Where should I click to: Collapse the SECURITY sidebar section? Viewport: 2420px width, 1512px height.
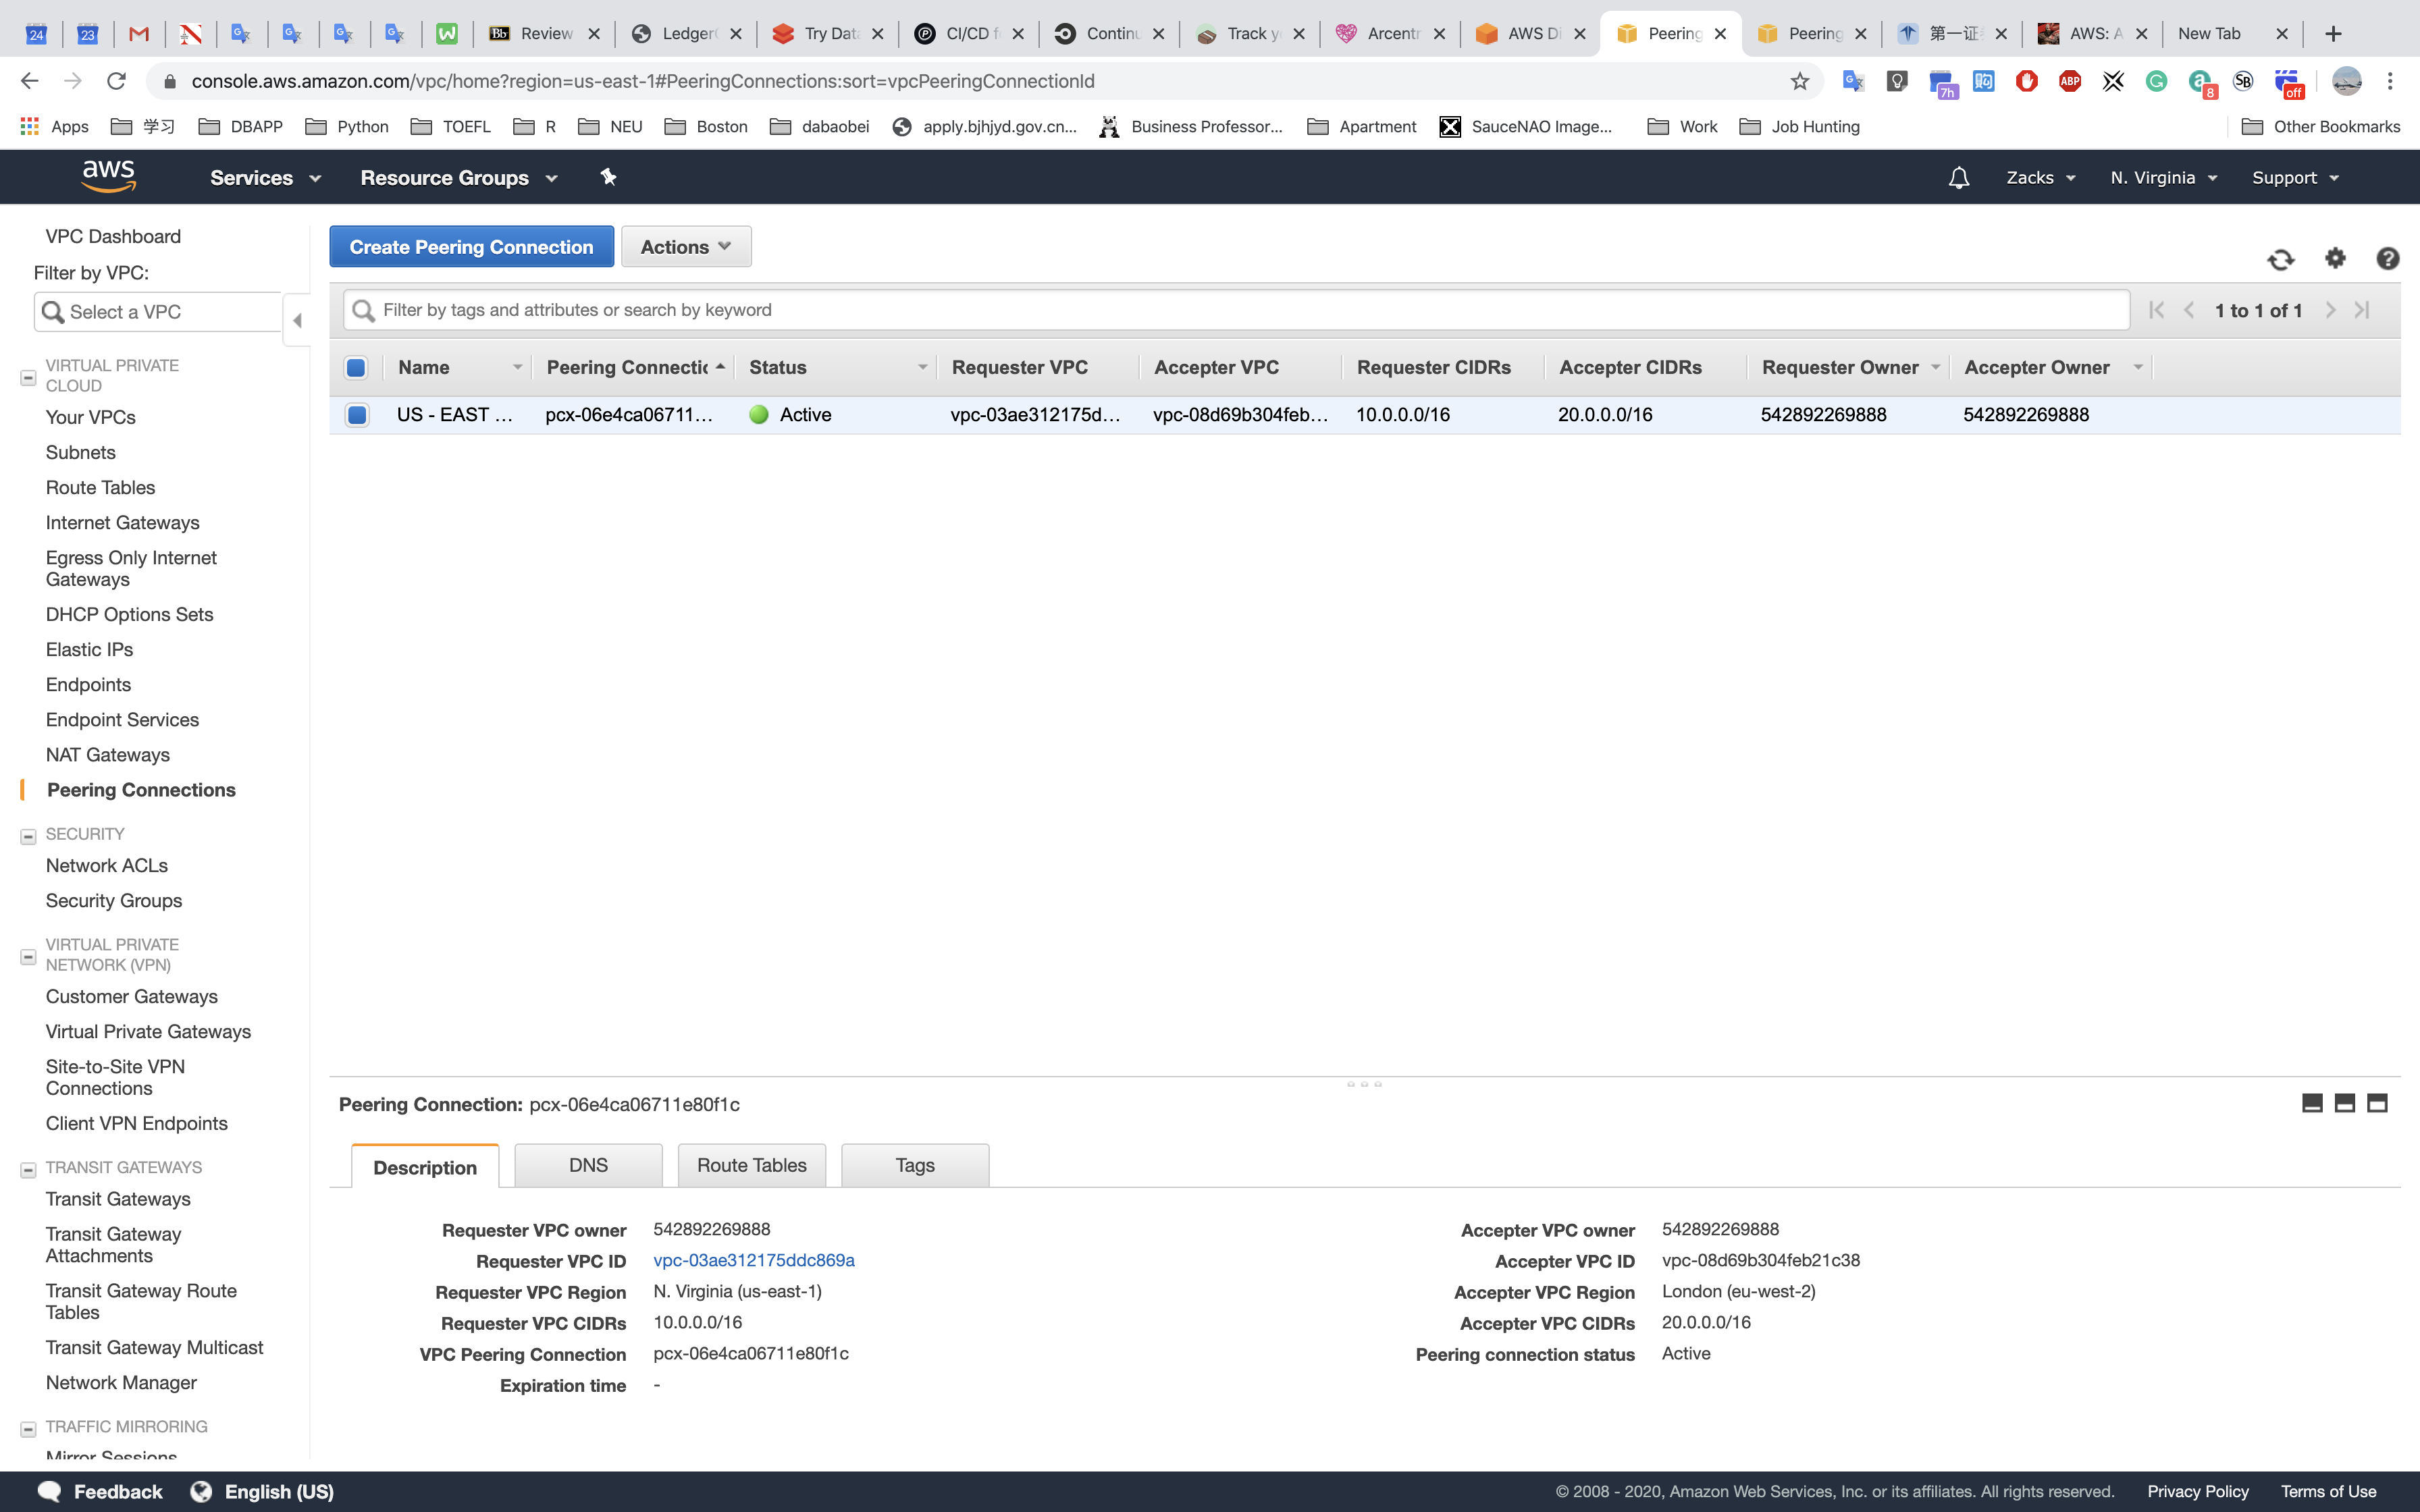(x=28, y=836)
